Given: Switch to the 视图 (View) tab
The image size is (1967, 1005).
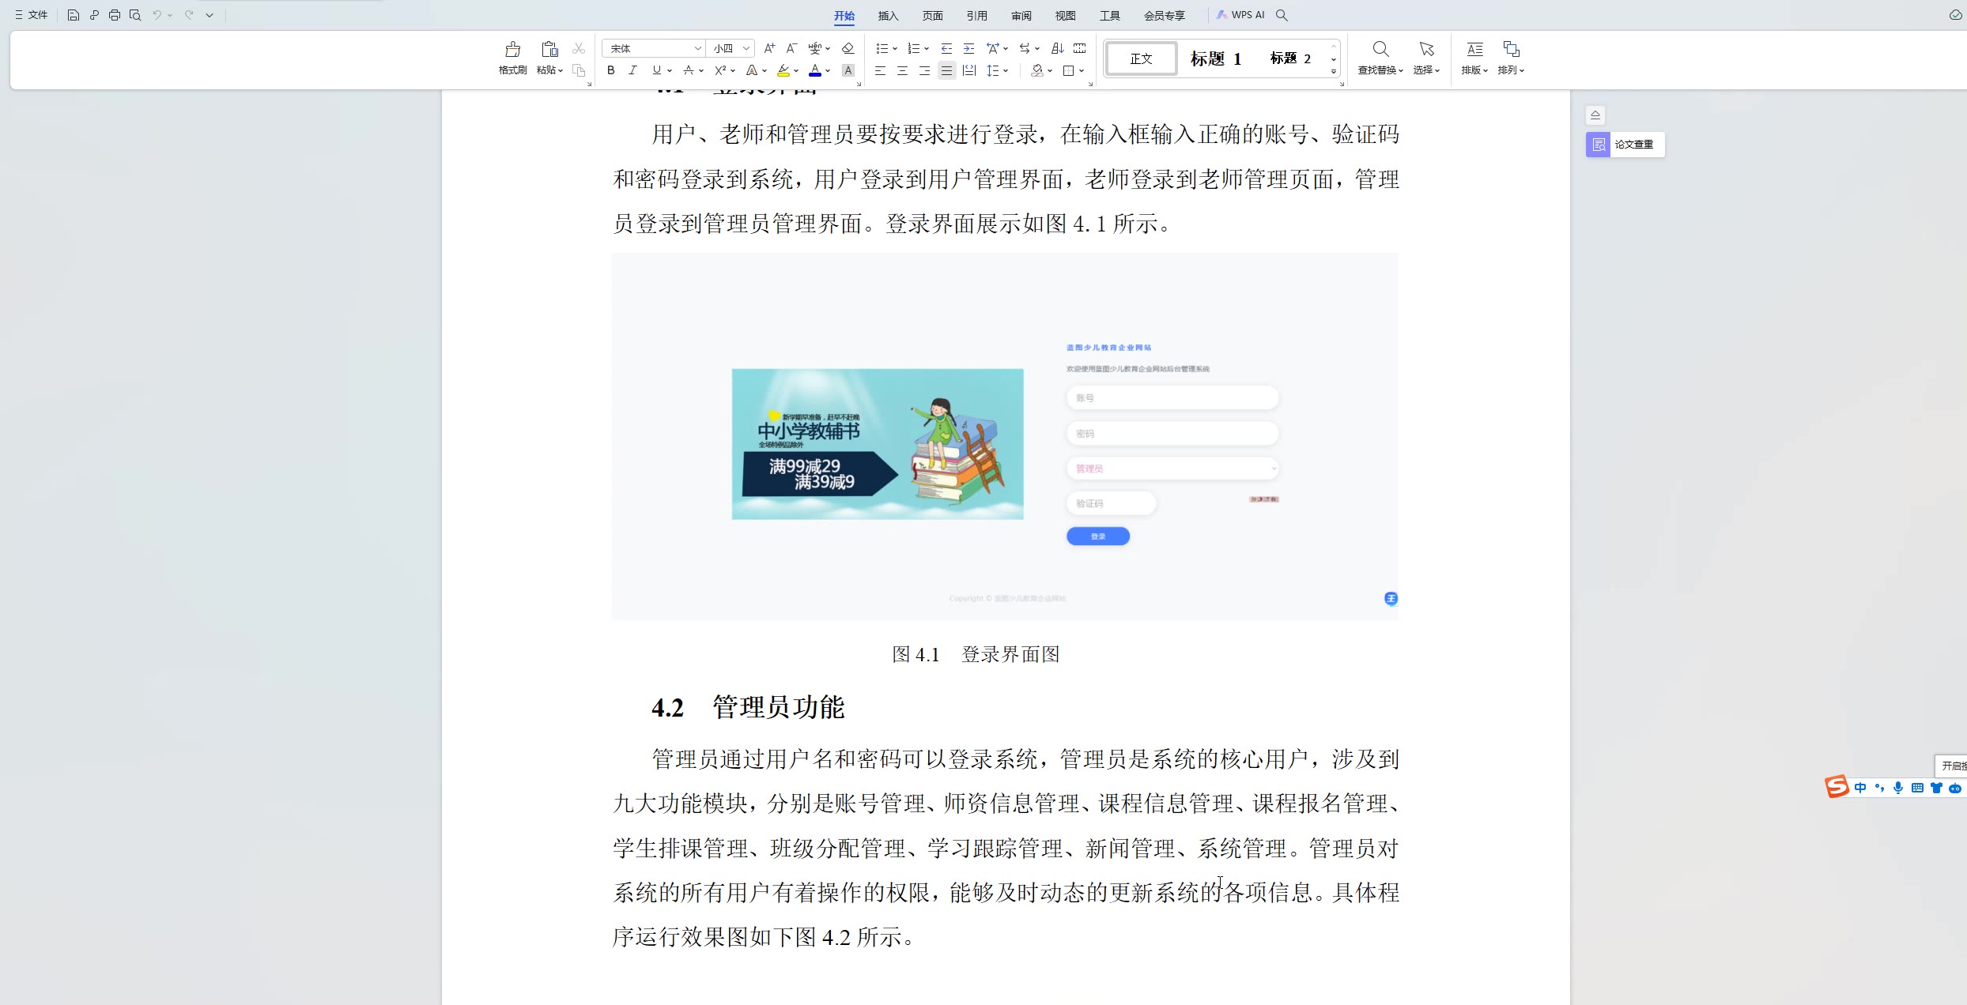Looking at the screenshot, I should tap(1065, 15).
